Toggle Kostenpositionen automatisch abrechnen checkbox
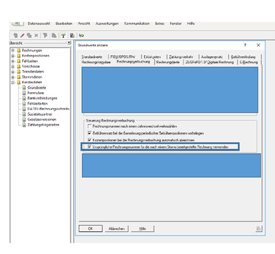Image resolution: width=275 pixels, height=254 pixels. [89, 140]
